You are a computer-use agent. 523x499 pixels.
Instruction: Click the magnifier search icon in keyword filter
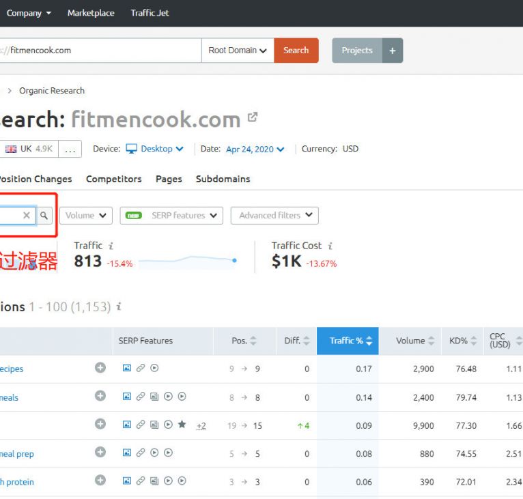coord(44,216)
